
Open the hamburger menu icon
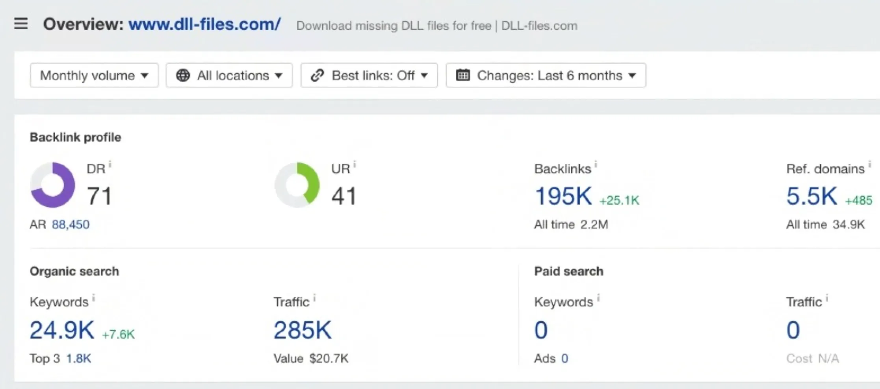pos(21,24)
